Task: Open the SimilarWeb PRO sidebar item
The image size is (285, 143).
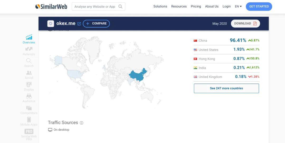Action: tap(29, 135)
